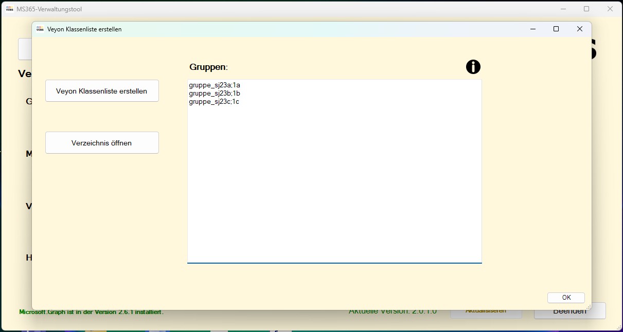Select the gruppe_sj23b;1b list entry

215,93
